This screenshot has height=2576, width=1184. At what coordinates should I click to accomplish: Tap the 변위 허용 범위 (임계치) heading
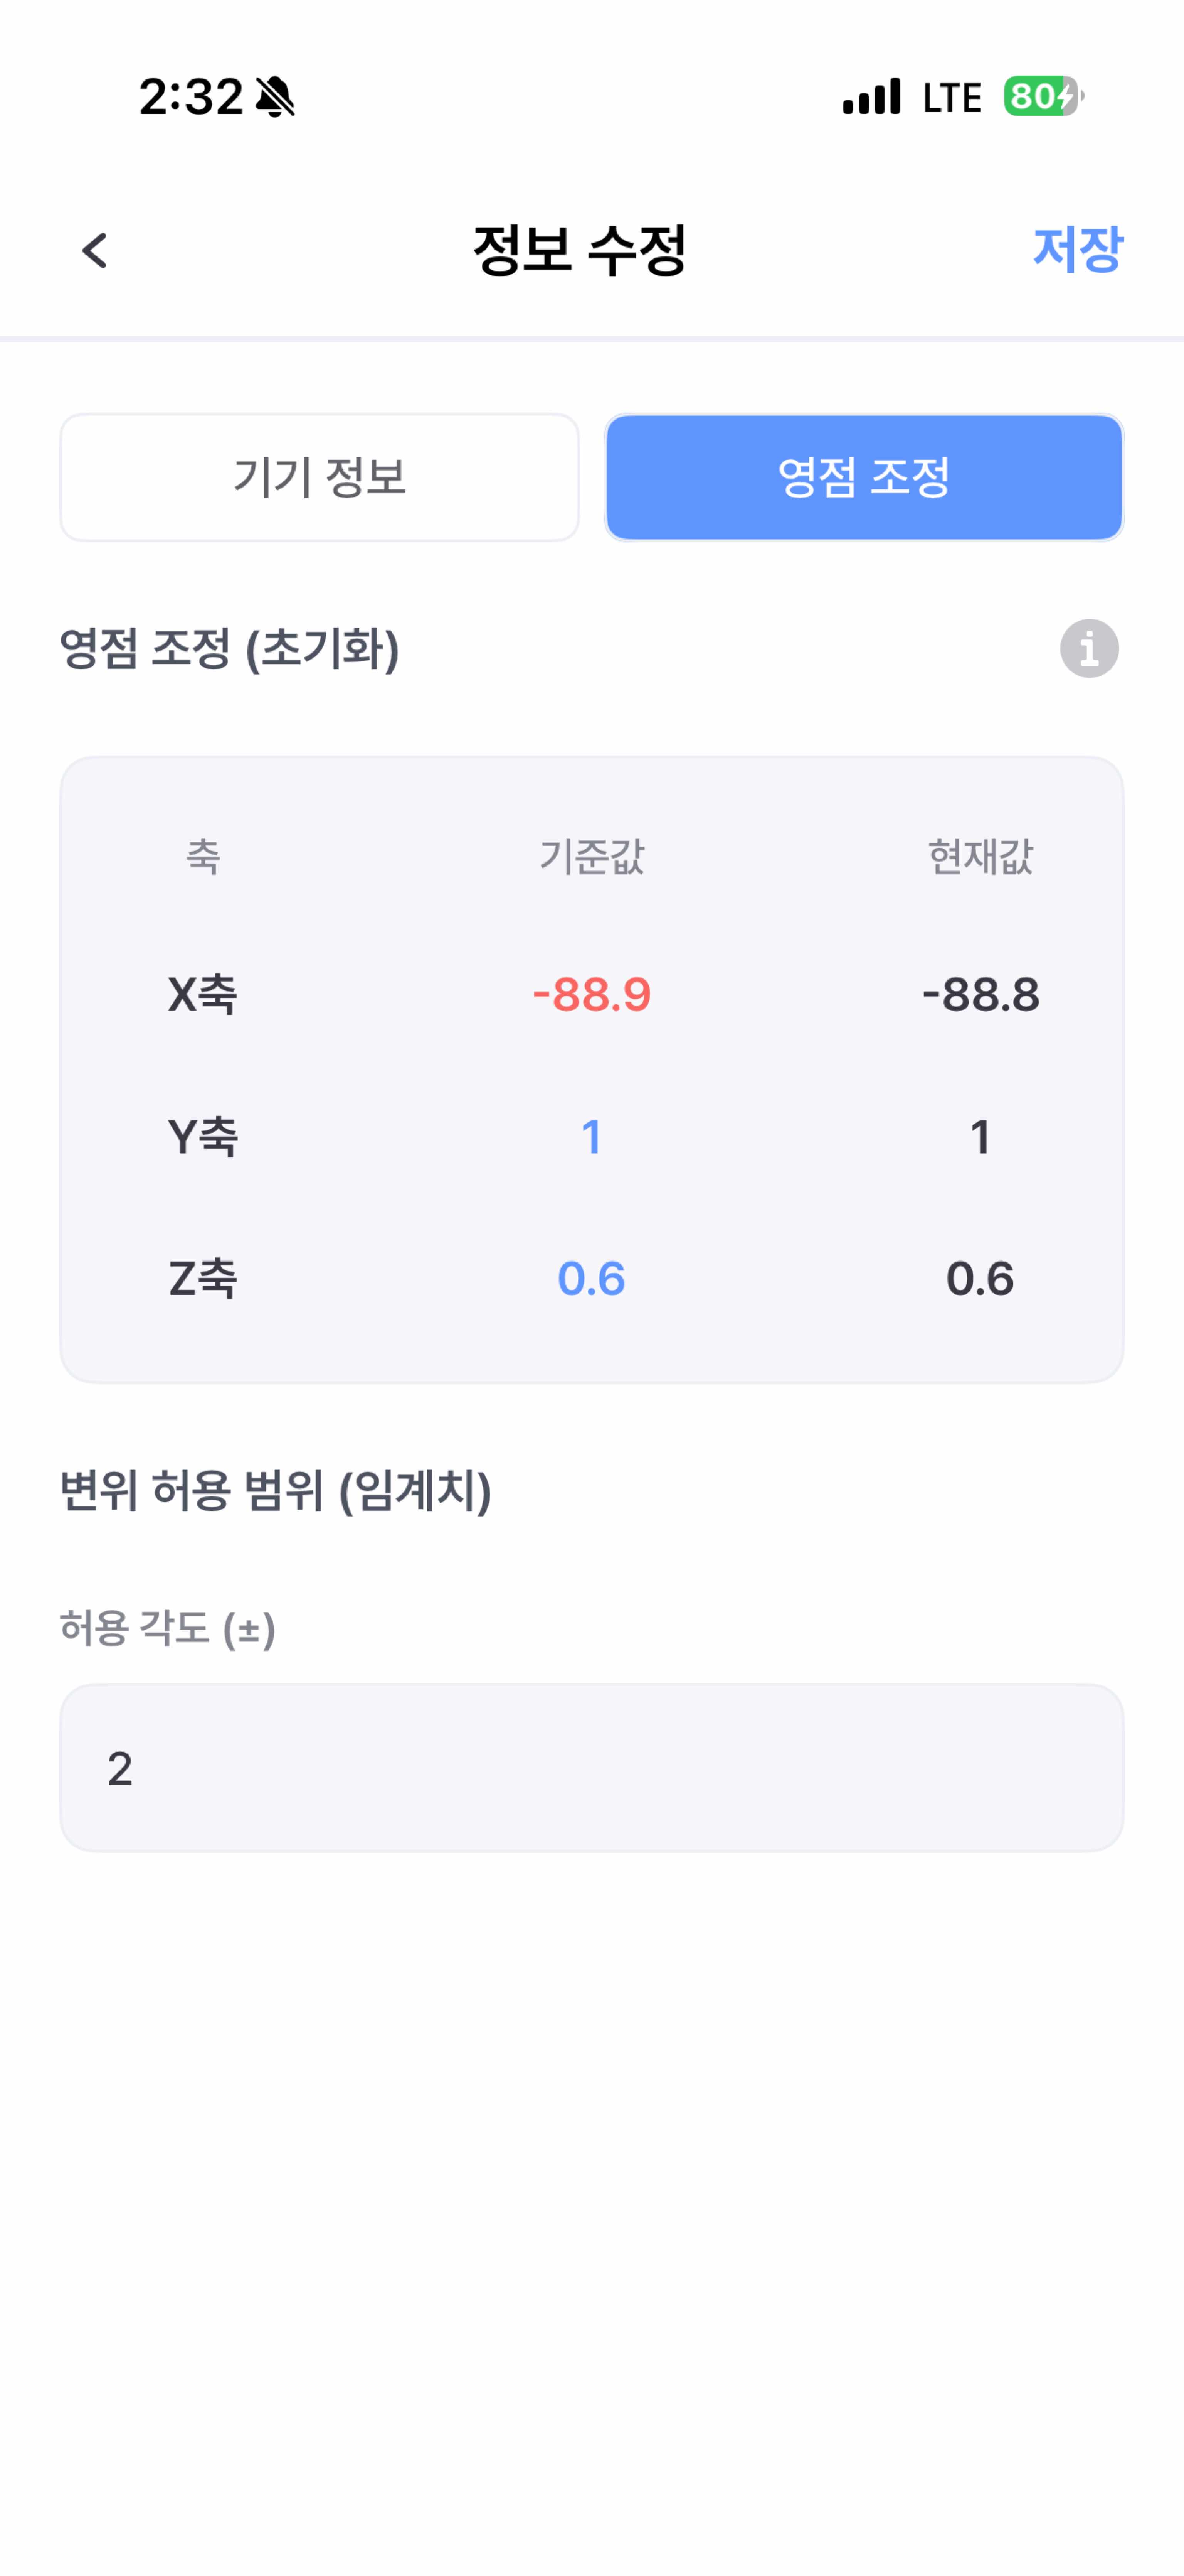[x=276, y=1491]
